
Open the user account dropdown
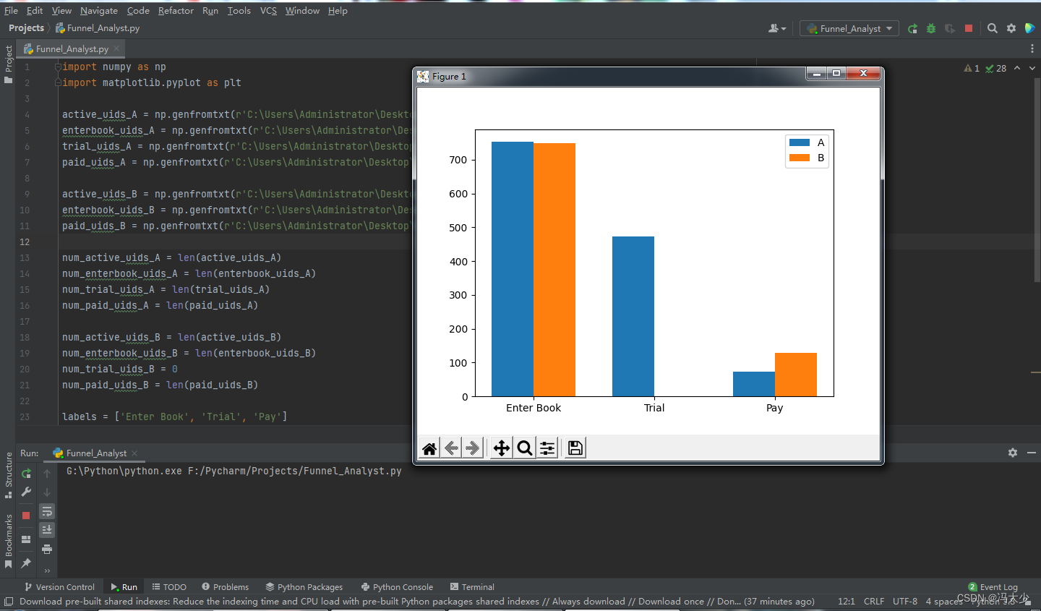[x=777, y=28]
